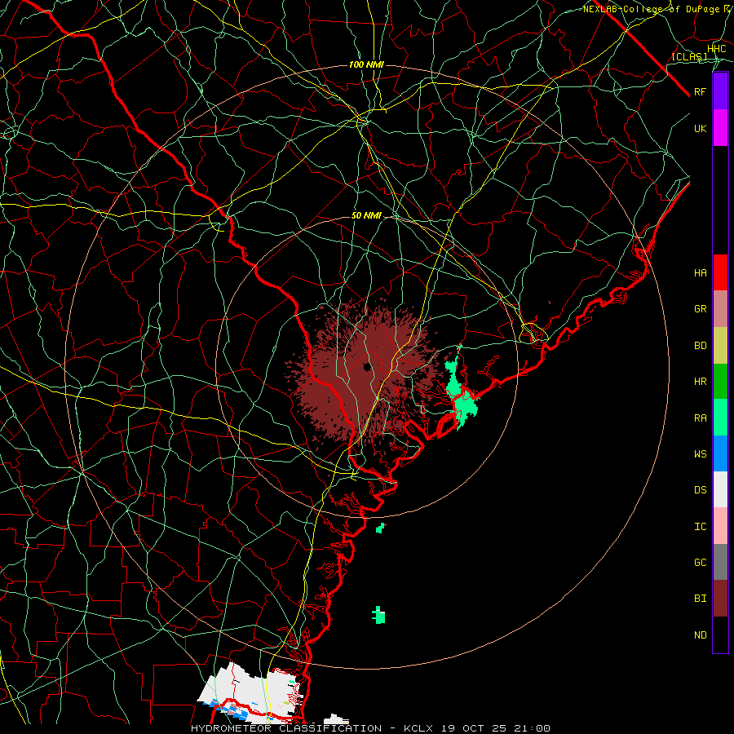Click the HR legend label

click(701, 382)
